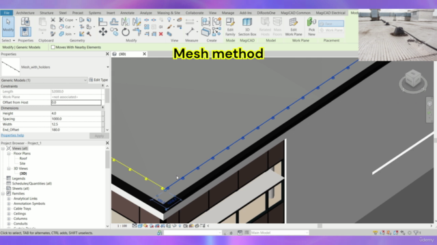Collapse the Floor Plans tree node

coord(9,154)
